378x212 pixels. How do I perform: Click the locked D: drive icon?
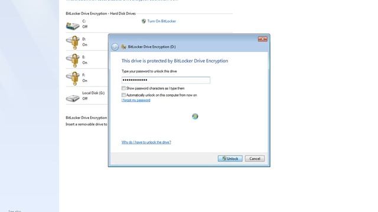73,42
